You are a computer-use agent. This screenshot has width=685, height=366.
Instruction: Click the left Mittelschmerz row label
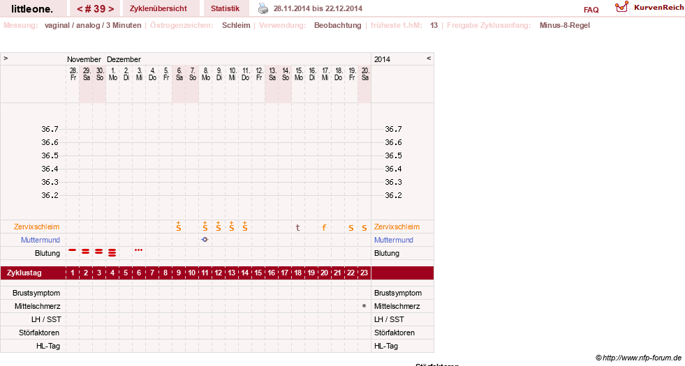coord(37,306)
